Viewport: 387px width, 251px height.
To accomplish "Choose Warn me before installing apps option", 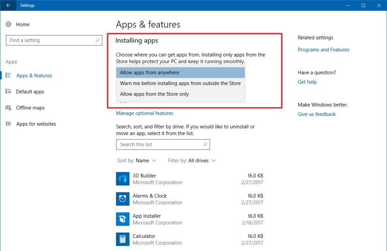I will click(181, 83).
